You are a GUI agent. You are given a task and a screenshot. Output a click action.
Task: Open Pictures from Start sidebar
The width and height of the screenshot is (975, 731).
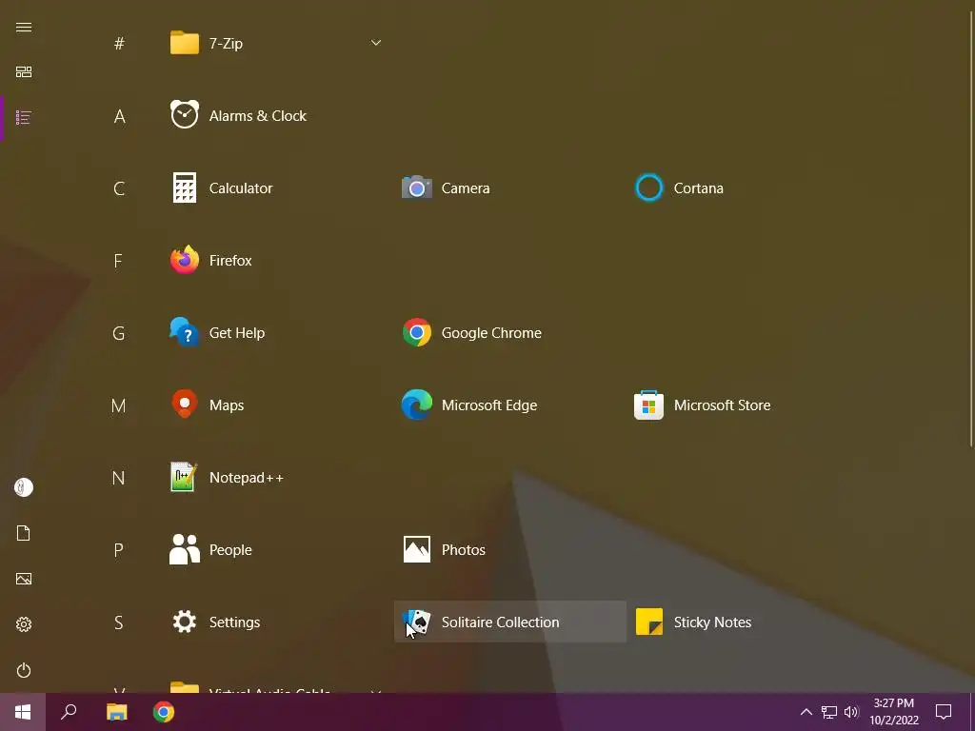pos(24,579)
